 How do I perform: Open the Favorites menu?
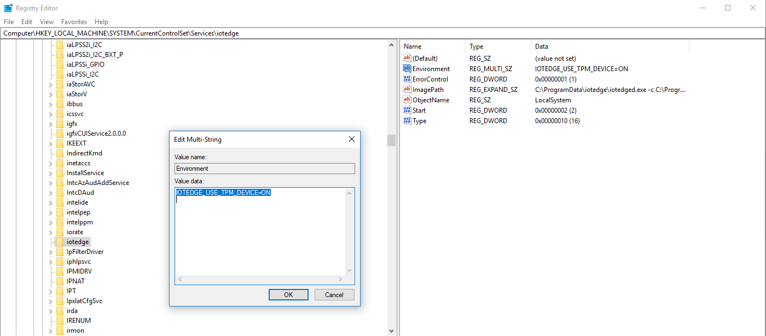click(x=74, y=21)
